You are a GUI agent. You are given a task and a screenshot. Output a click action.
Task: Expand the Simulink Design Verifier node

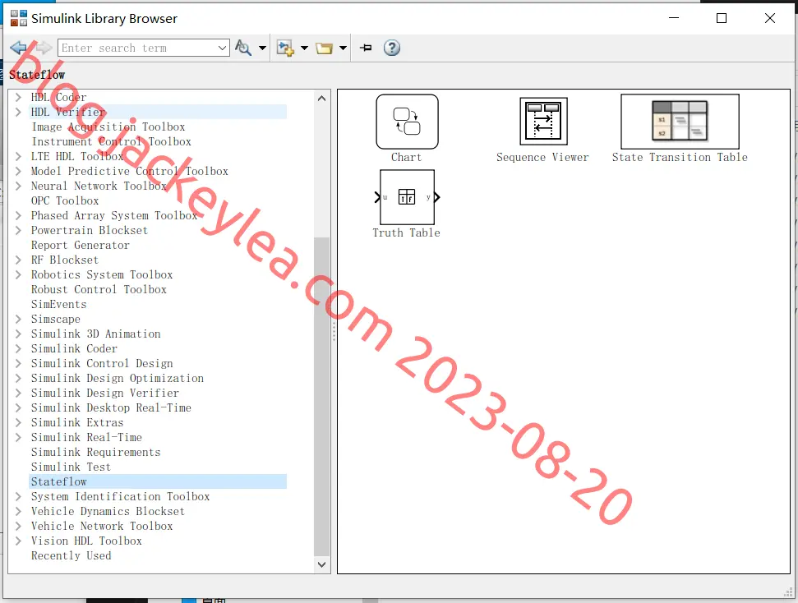coord(18,393)
